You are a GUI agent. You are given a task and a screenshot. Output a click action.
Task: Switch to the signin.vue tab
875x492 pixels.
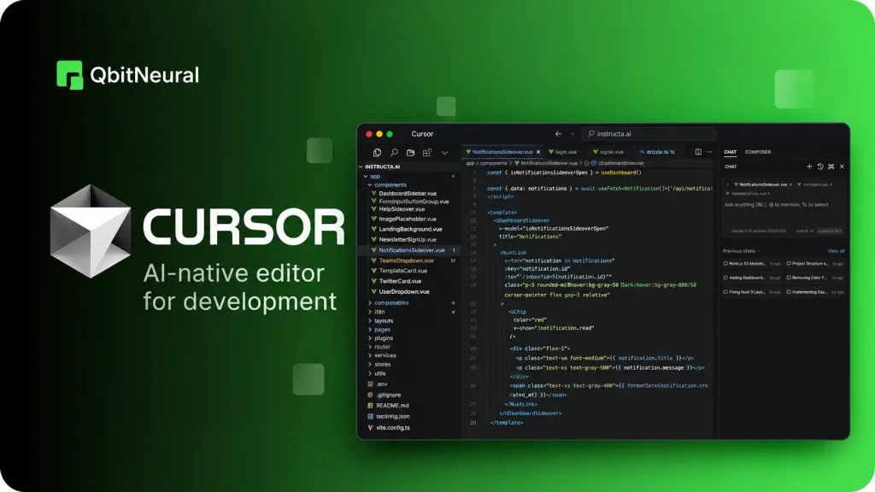608,152
